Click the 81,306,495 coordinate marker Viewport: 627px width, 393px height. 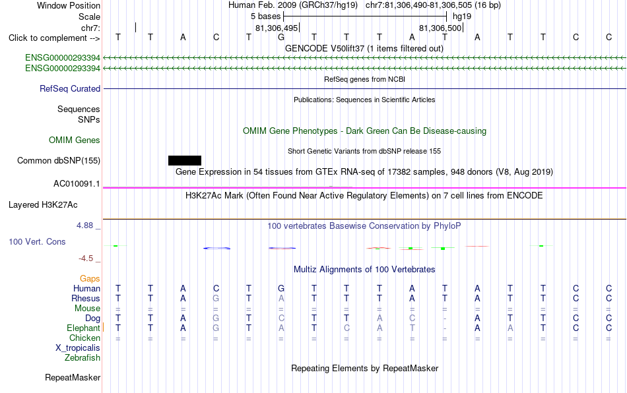click(x=277, y=28)
